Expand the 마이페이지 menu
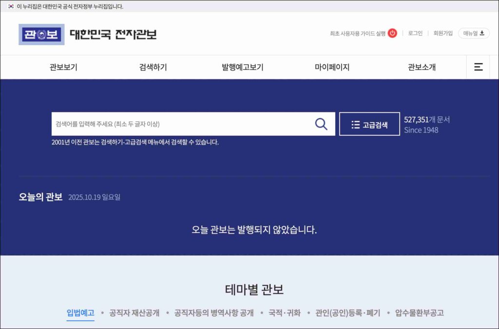Image resolution: width=499 pixels, height=329 pixels. [332, 68]
